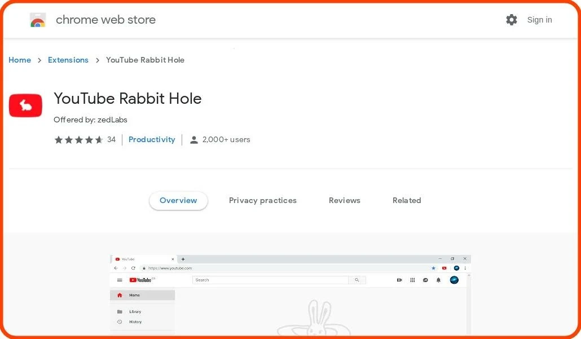This screenshot has width=581, height=339.
Task: Click the YouTube logo in preview
Action: 141,280
